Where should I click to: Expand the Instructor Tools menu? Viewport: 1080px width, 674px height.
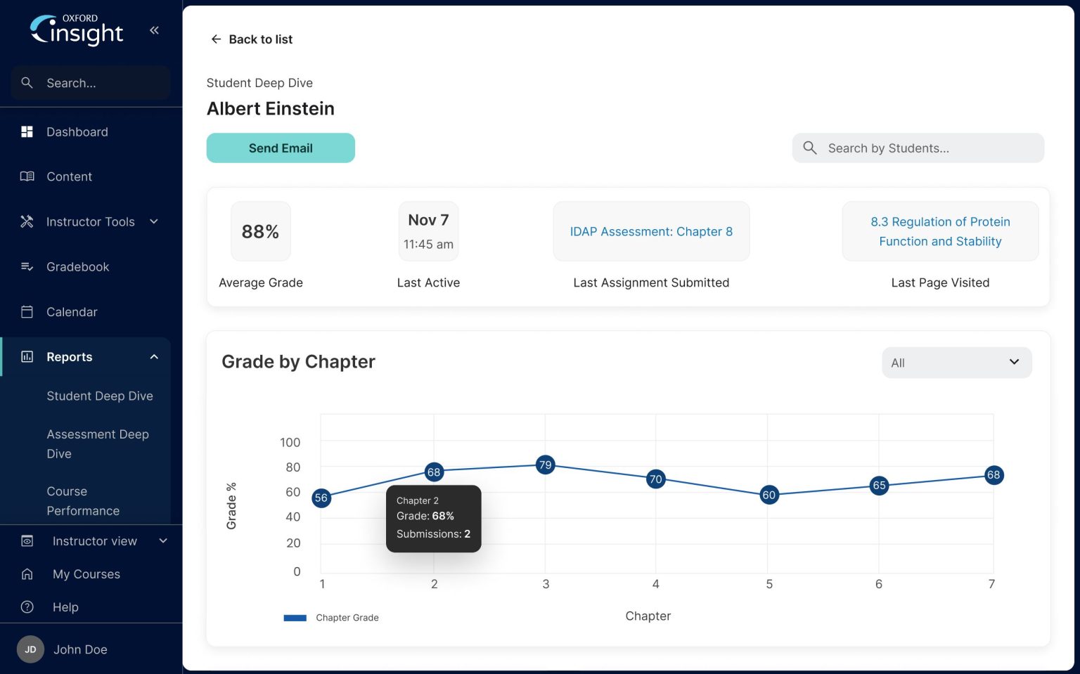[x=90, y=221]
